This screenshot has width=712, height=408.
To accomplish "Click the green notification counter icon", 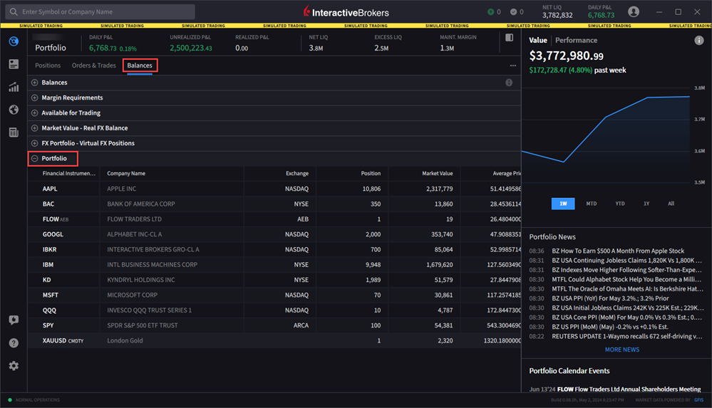I will 490,12.
